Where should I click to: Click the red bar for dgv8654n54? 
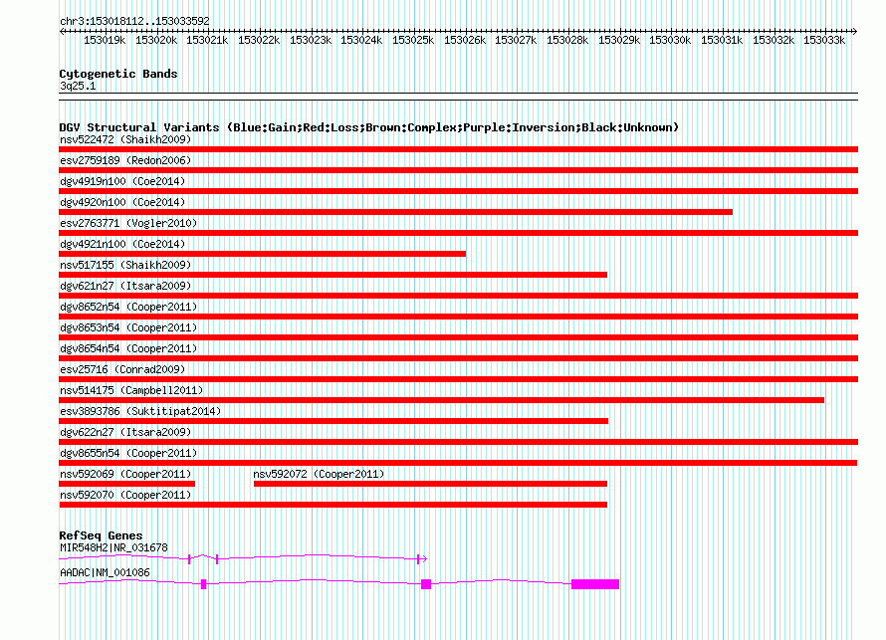tap(458, 358)
